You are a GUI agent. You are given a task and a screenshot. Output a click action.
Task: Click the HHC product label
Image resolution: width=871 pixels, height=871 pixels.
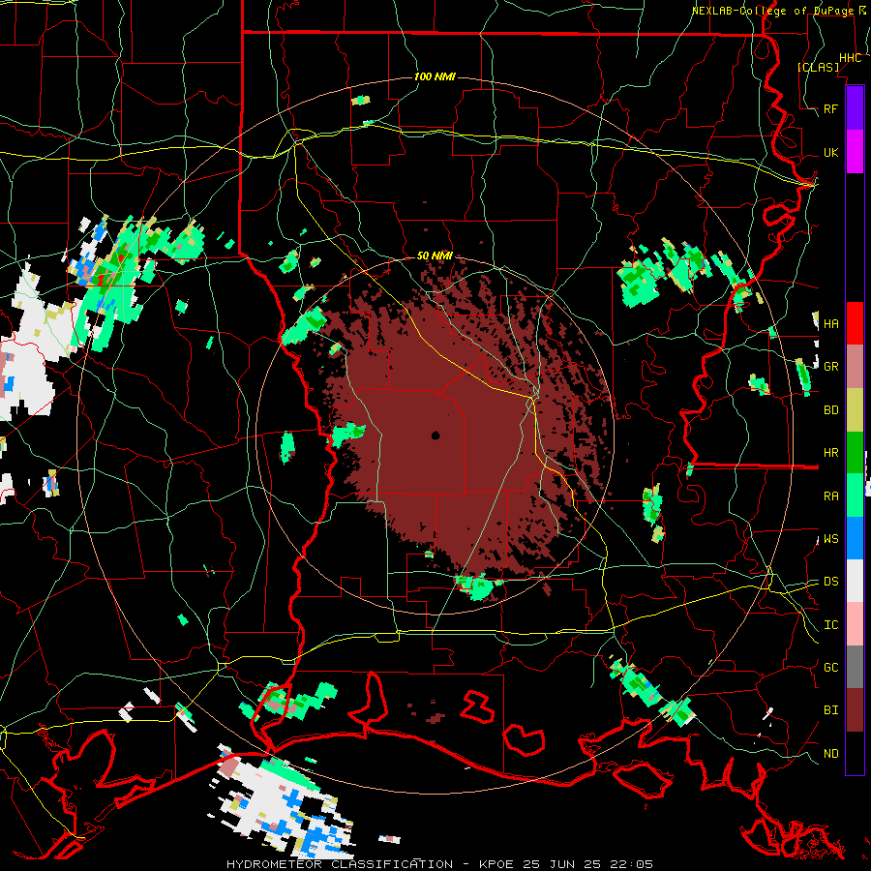(851, 58)
